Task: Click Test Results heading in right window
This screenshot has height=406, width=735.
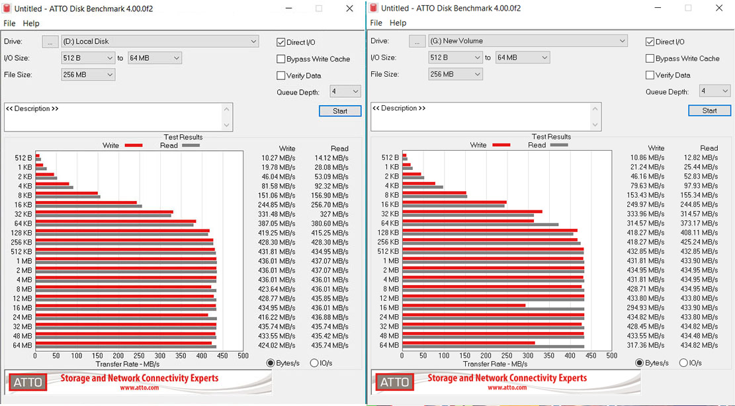Action: 551,137
